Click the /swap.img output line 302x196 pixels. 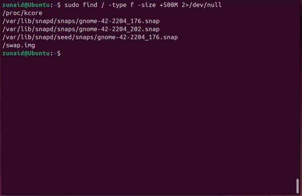[x=19, y=45]
